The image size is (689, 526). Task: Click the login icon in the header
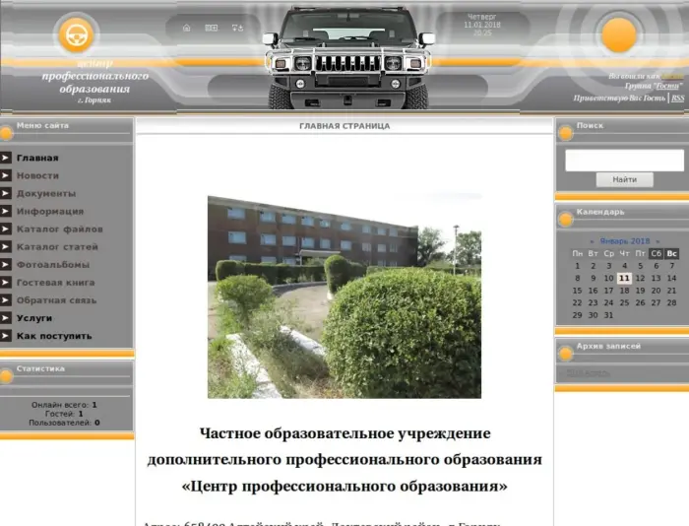click(x=237, y=28)
